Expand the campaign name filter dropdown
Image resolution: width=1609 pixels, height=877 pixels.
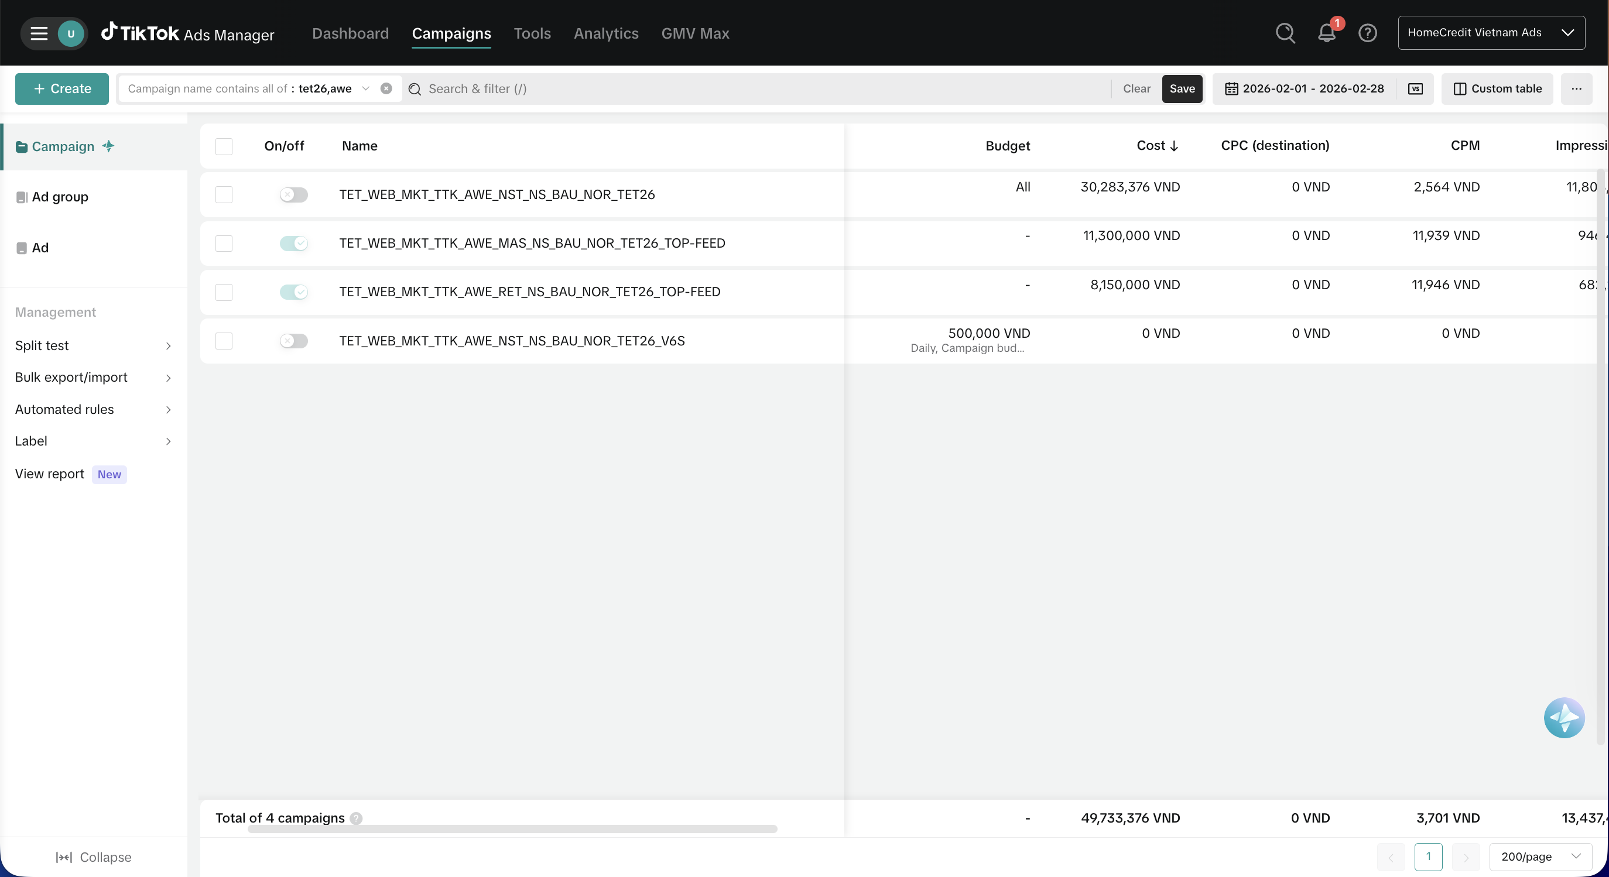click(365, 89)
